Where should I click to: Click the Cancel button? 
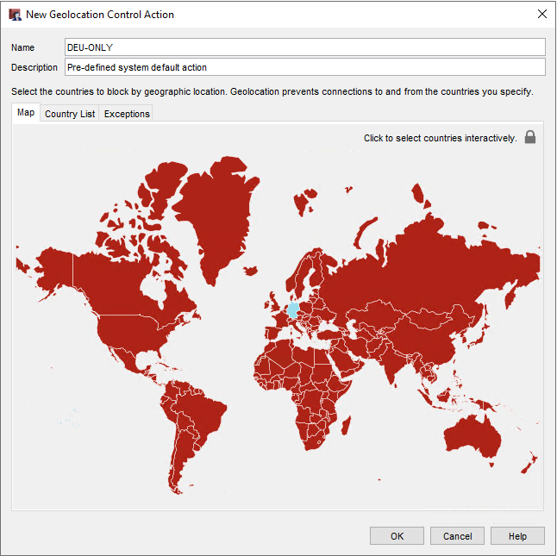[x=457, y=536]
